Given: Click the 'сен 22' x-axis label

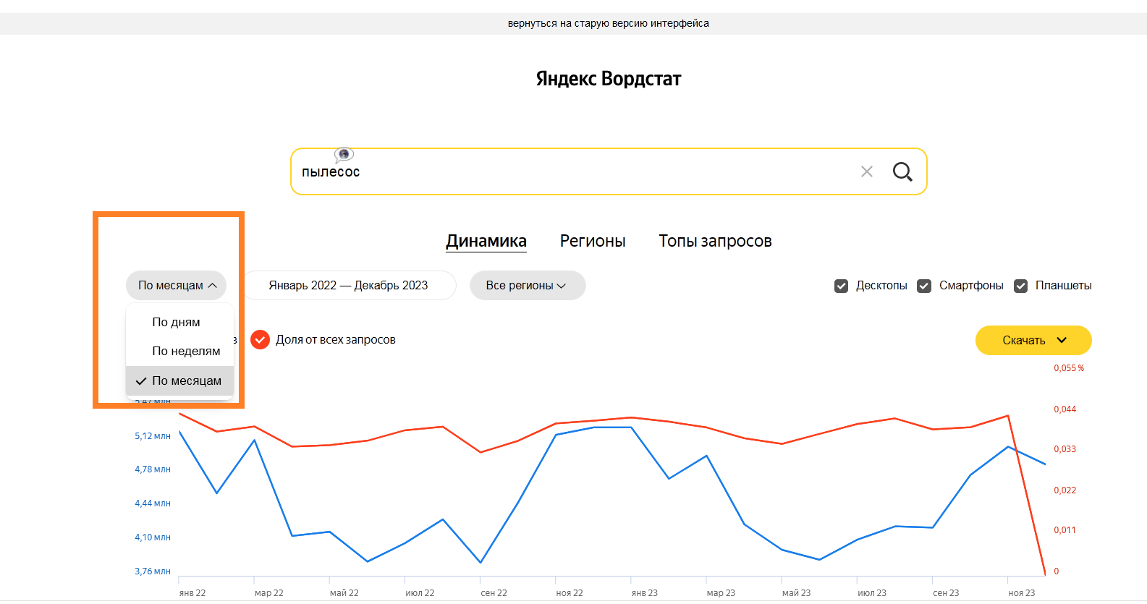Looking at the screenshot, I should pos(494,593).
